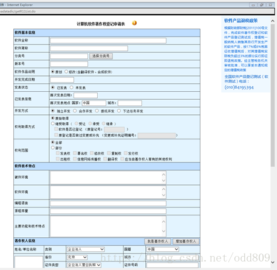Click up arrow in 软件环境 text area
Viewport: 277px width, 270px height.
163,189
